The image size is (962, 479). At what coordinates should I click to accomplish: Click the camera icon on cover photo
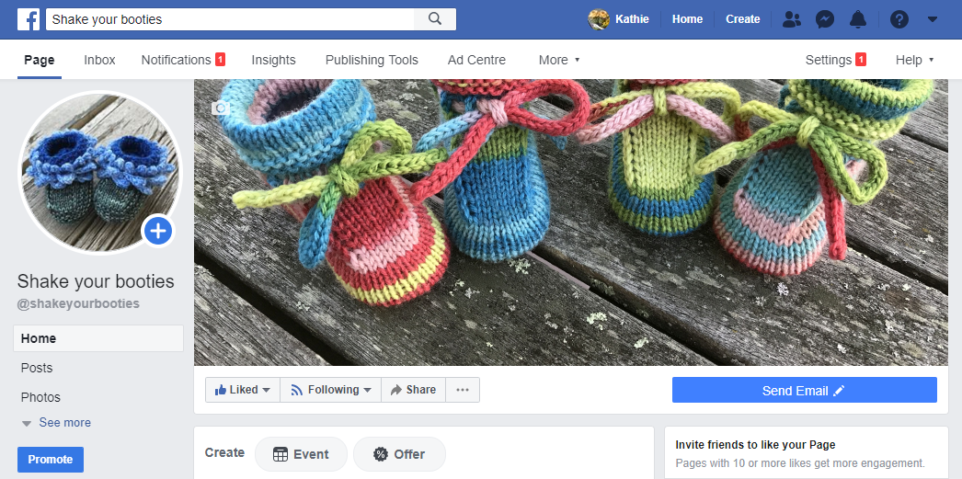click(220, 108)
